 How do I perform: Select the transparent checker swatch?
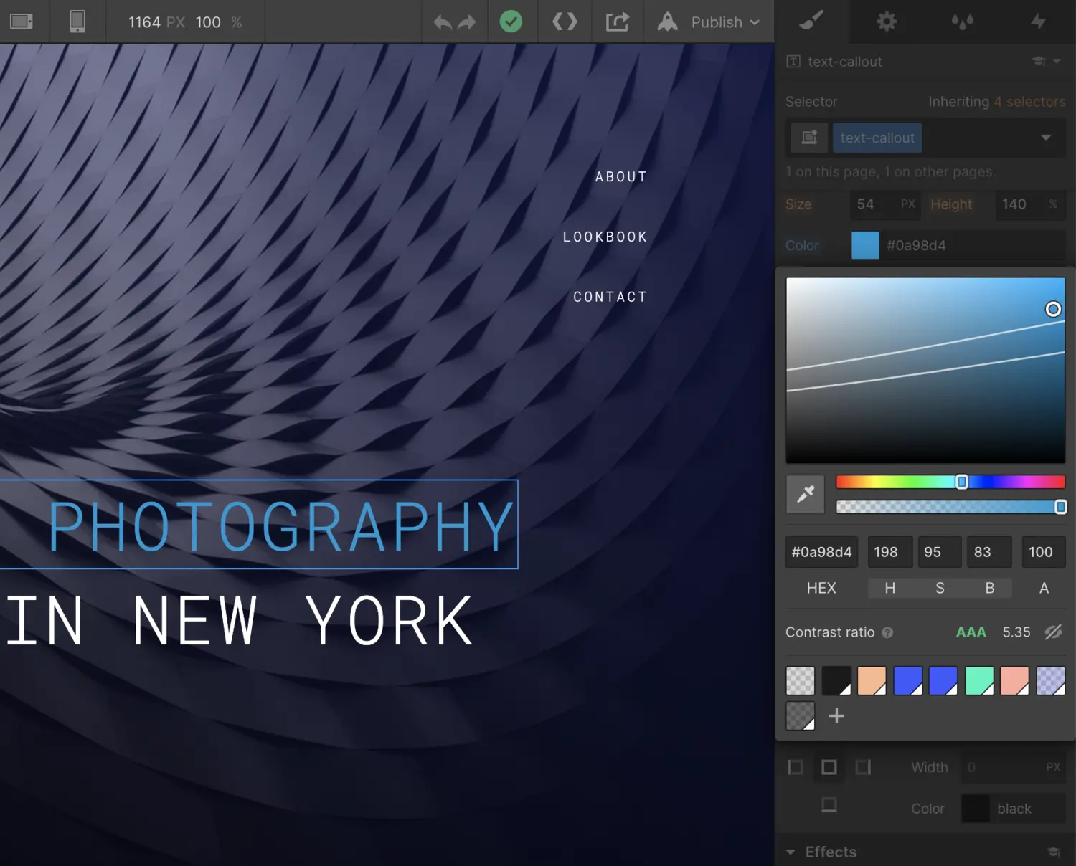pyautogui.click(x=801, y=681)
